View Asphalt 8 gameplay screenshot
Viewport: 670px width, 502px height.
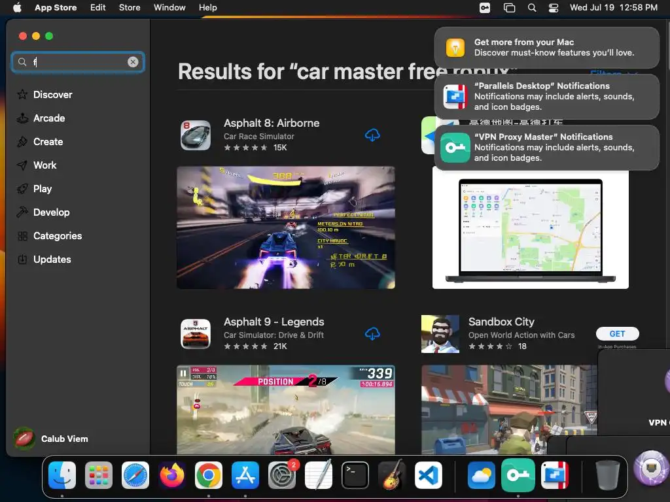point(286,227)
